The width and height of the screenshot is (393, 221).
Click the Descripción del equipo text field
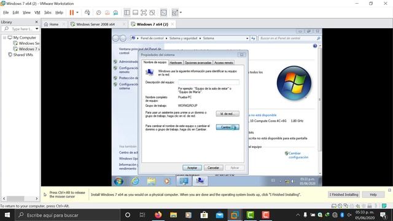209,82
